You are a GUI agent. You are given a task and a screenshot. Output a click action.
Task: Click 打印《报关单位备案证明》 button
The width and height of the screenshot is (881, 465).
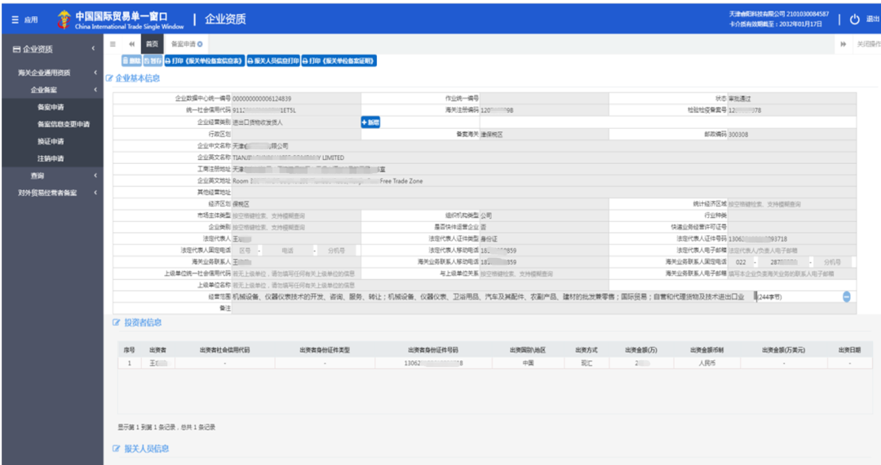pos(339,60)
